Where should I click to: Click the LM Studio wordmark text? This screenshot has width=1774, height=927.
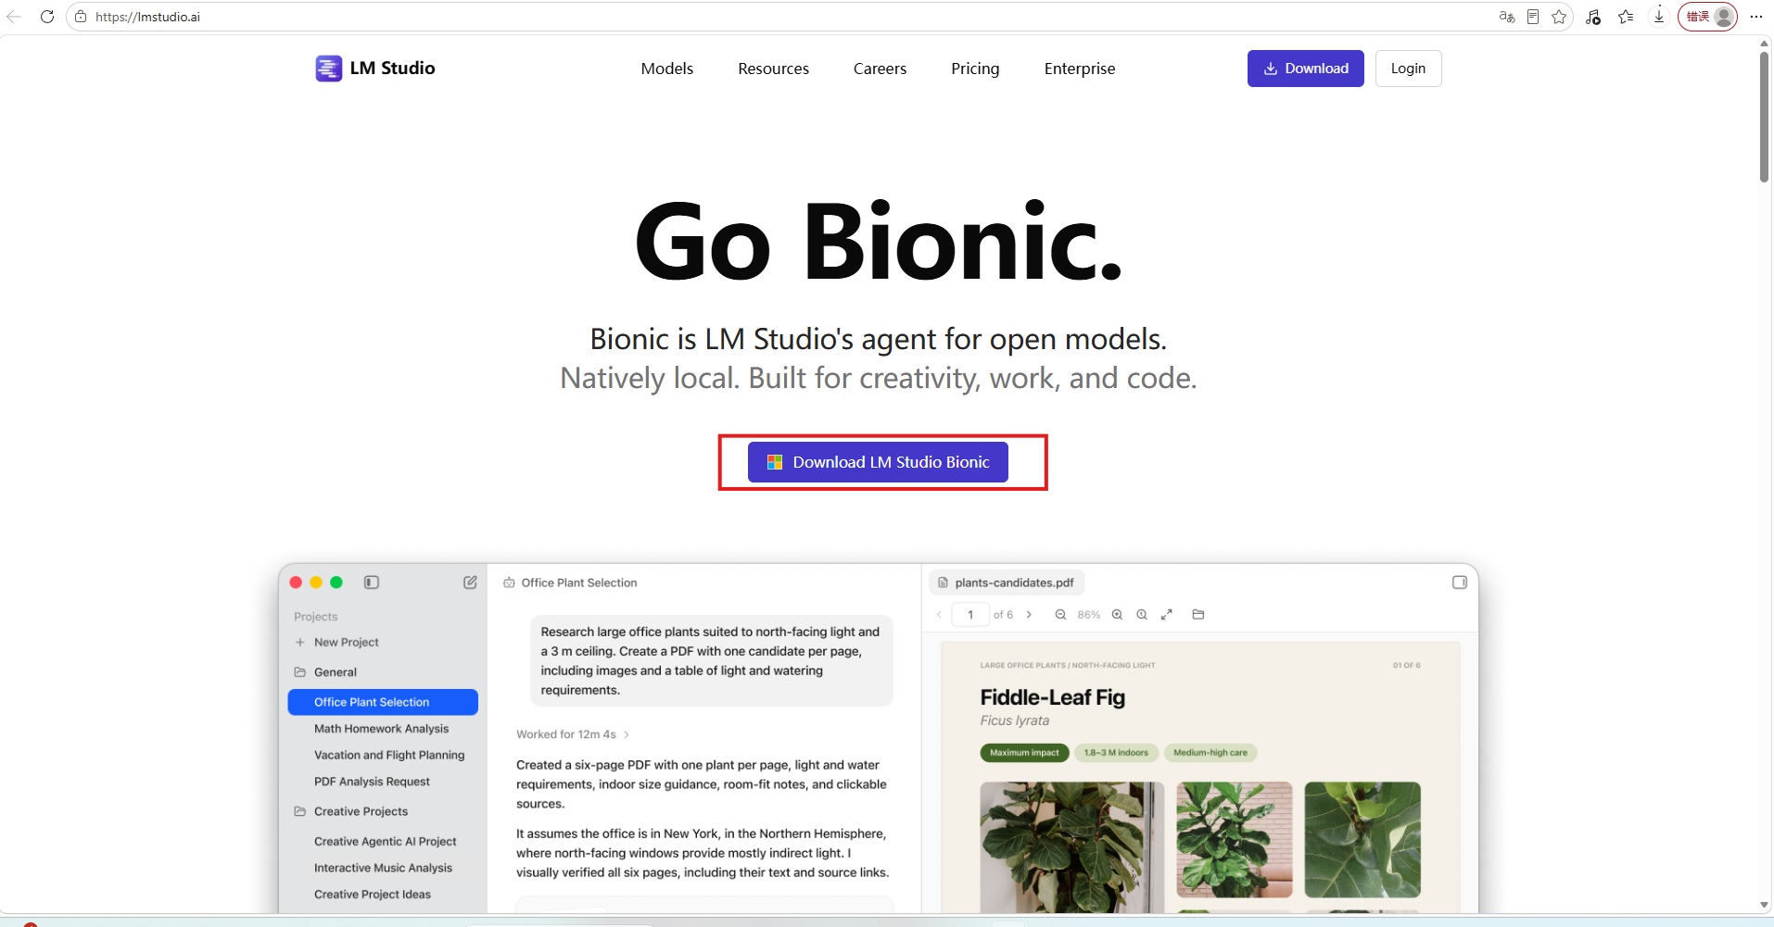pos(392,69)
